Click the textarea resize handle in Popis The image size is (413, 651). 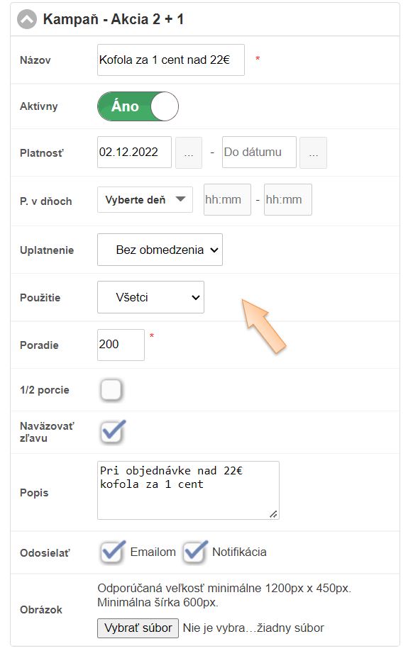(273, 514)
